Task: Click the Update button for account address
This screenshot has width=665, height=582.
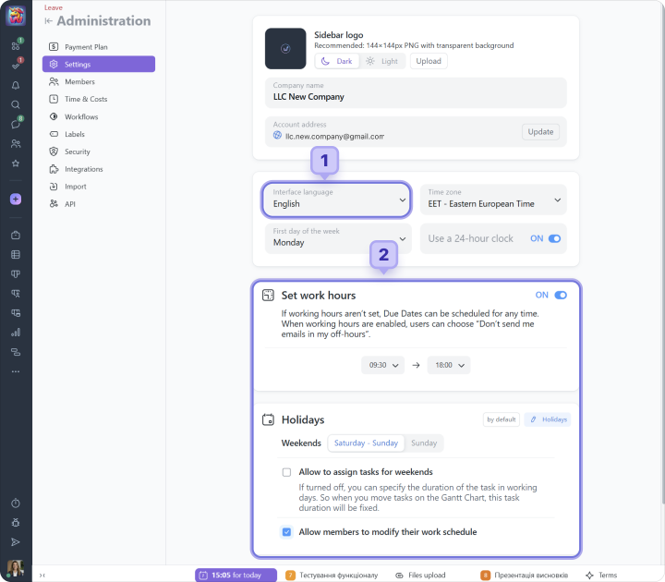Action: 540,132
